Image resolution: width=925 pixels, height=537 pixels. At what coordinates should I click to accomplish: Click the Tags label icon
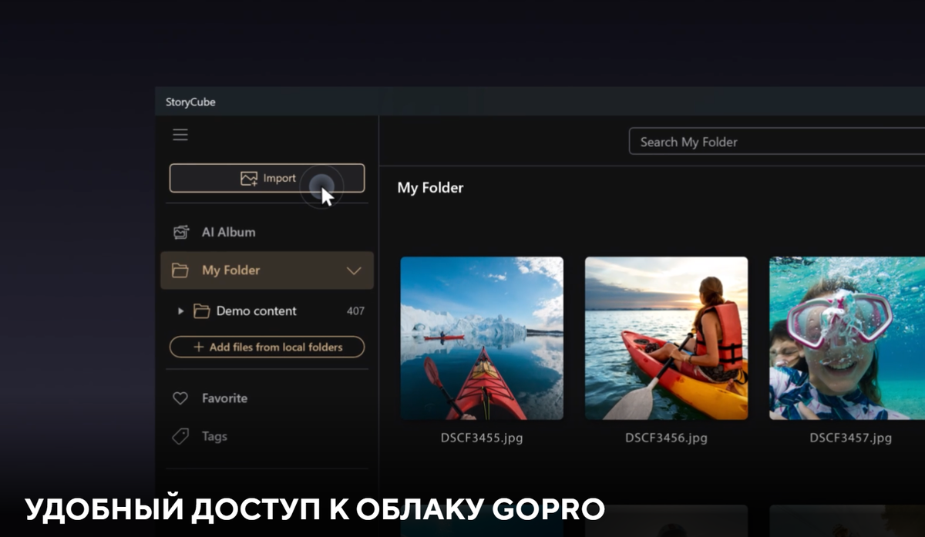pyautogui.click(x=180, y=437)
